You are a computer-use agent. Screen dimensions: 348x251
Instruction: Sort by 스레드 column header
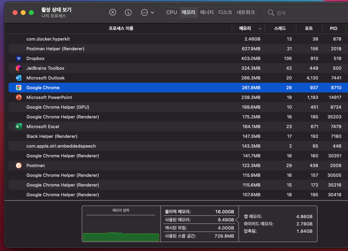pyautogui.click(x=280, y=28)
